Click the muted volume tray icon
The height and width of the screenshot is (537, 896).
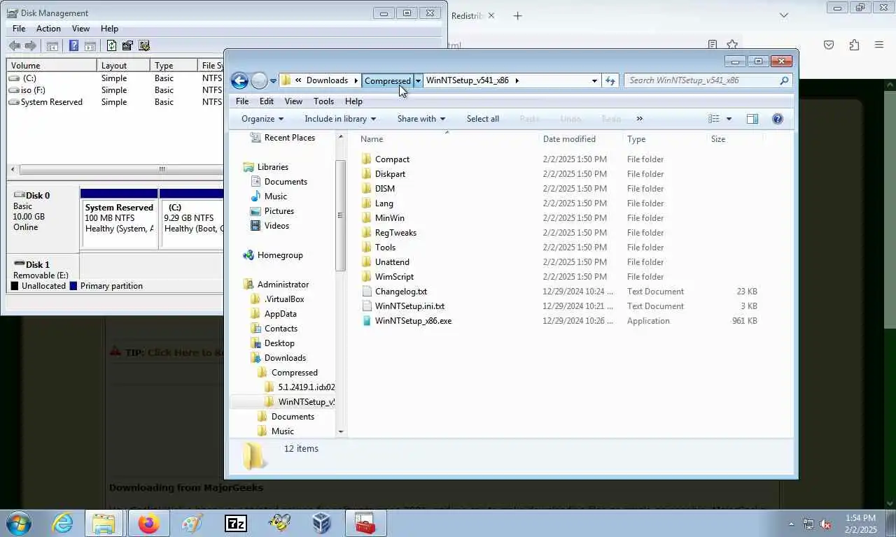click(825, 524)
